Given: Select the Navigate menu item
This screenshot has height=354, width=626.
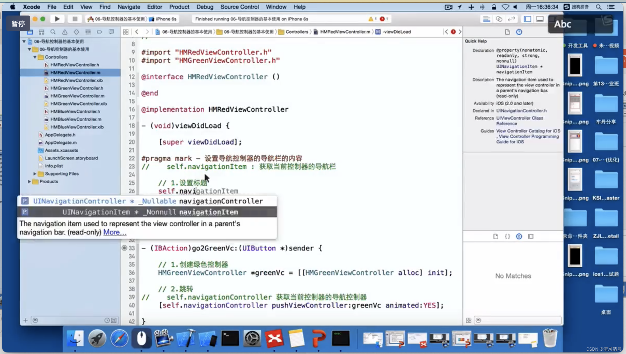Looking at the screenshot, I should point(129,7).
